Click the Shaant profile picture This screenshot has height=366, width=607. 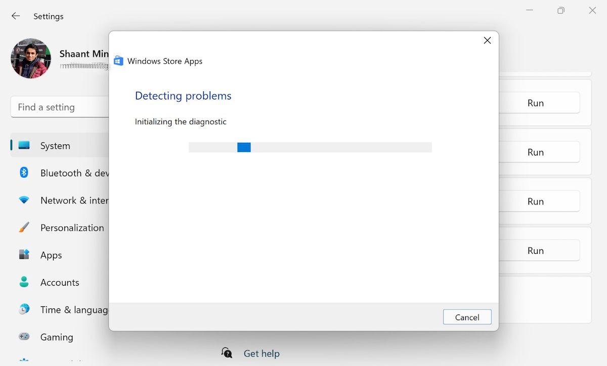(30, 59)
